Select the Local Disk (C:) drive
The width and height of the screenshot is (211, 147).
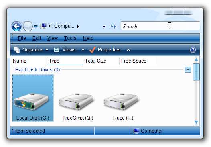[33, 98]
